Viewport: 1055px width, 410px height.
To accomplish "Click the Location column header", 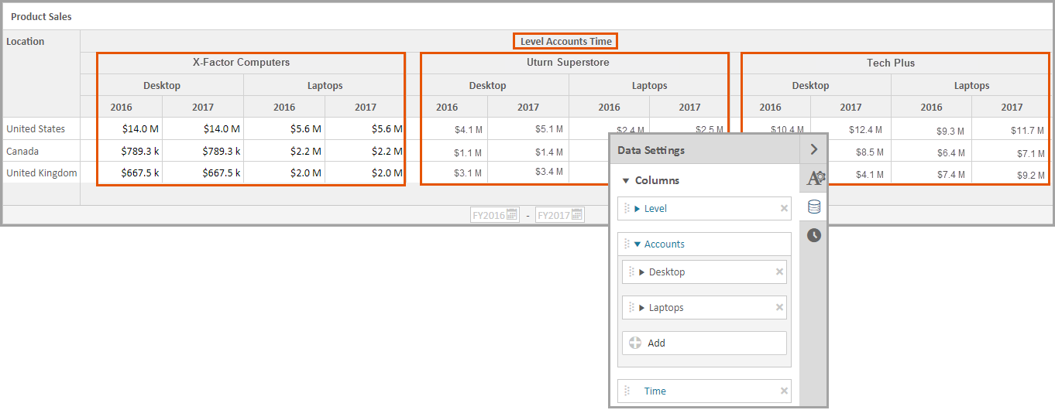I will pyautogui.click(x=26, y=41).
